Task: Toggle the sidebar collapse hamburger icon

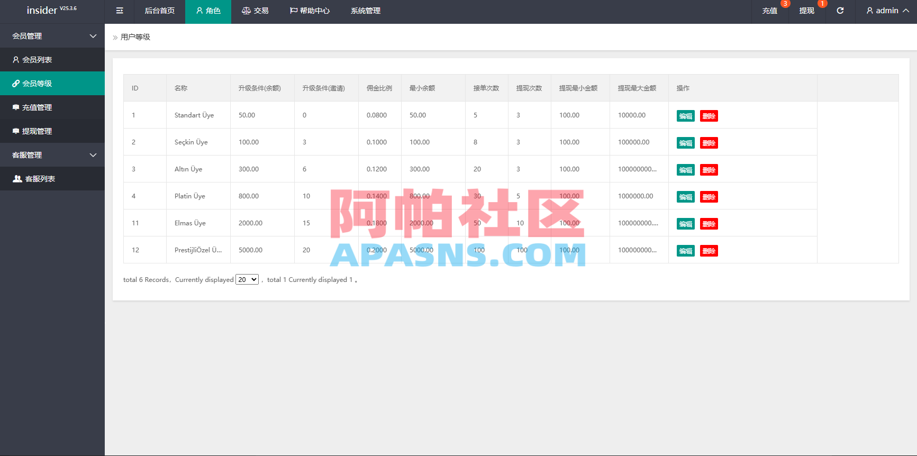Action: point(120,11)
